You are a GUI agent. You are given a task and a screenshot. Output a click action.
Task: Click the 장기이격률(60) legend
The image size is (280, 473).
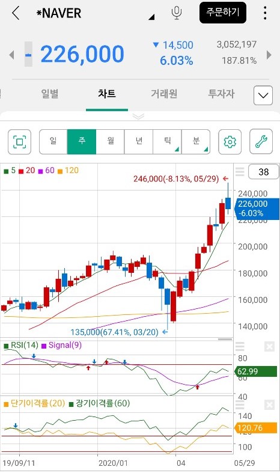pos(100,403)
